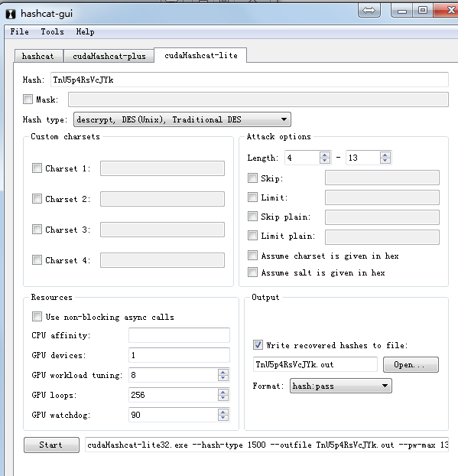Enable Use non-blocking async calls
The height and width of the screenshot is (476, 458).
pos(37,317)
